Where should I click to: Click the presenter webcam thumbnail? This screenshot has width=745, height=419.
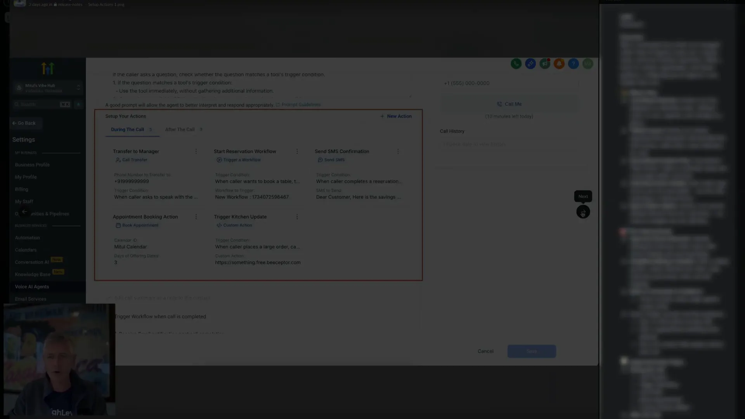click(x=59, y=360)
